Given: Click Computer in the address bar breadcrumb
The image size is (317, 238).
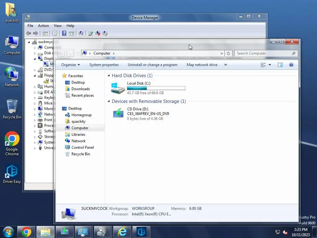Looking at the screenshot, I should [102, 53].
